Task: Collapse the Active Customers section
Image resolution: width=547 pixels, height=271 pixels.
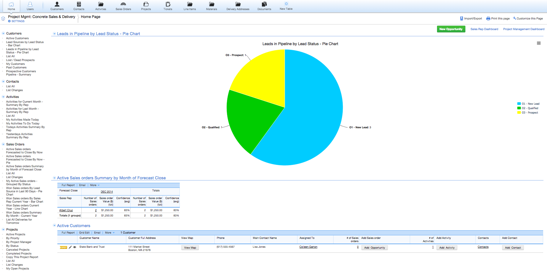Action: (x=54, y=226)
